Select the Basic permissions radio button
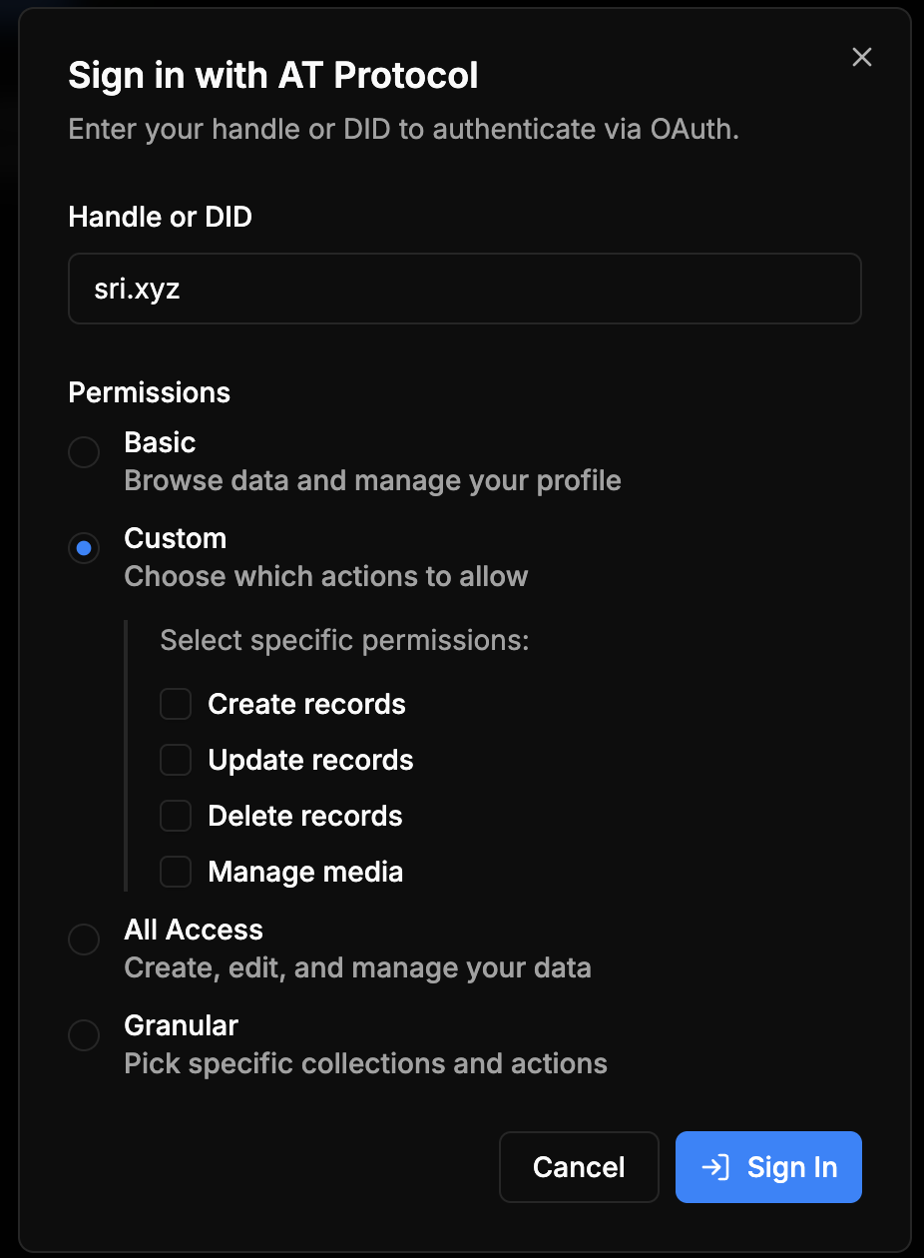The width and height of the screenshot is (924, 1258). pyautogui.click(x=84, y=452)
